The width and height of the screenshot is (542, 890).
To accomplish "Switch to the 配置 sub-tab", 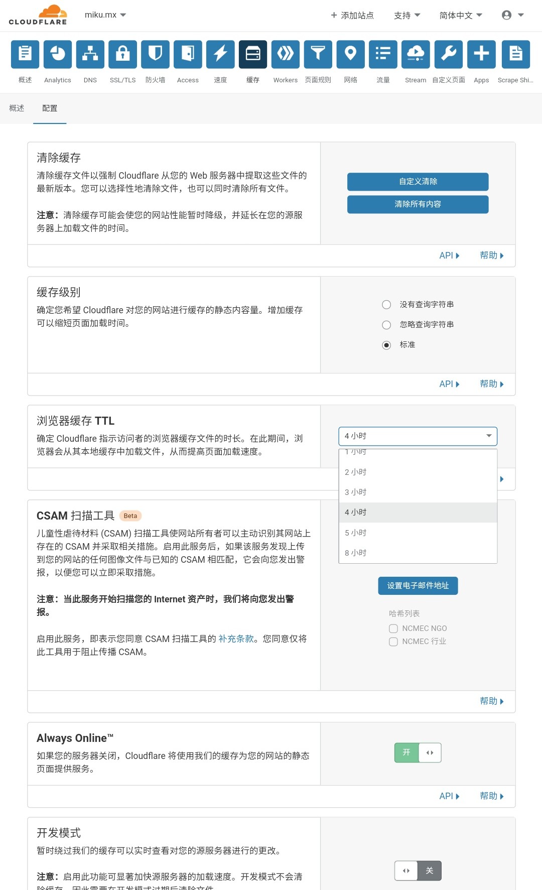I will (x=50, y=108).
